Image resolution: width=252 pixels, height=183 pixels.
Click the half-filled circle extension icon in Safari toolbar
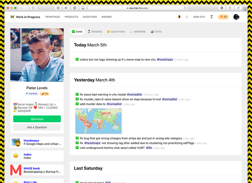pyautogui.click(x=83, y=8)
